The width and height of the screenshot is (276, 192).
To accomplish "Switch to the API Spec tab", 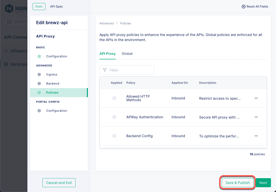I will click(x=56, y=6).
